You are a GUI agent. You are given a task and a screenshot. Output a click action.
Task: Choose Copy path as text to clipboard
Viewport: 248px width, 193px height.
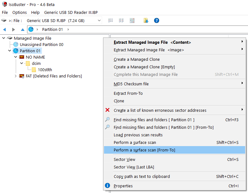[175, 177]
